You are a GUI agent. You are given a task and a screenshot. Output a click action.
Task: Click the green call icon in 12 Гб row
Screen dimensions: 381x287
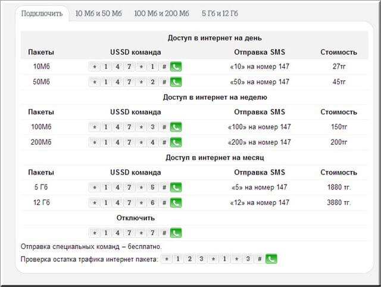point(176,202)
